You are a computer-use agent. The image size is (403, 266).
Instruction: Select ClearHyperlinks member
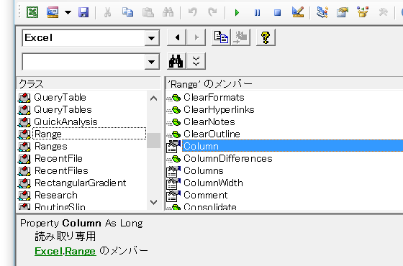(219, 109)
